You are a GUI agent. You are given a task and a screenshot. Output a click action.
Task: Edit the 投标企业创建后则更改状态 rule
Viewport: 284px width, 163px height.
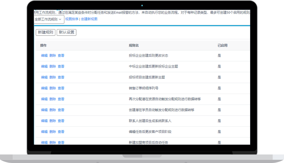pos(44,56)
